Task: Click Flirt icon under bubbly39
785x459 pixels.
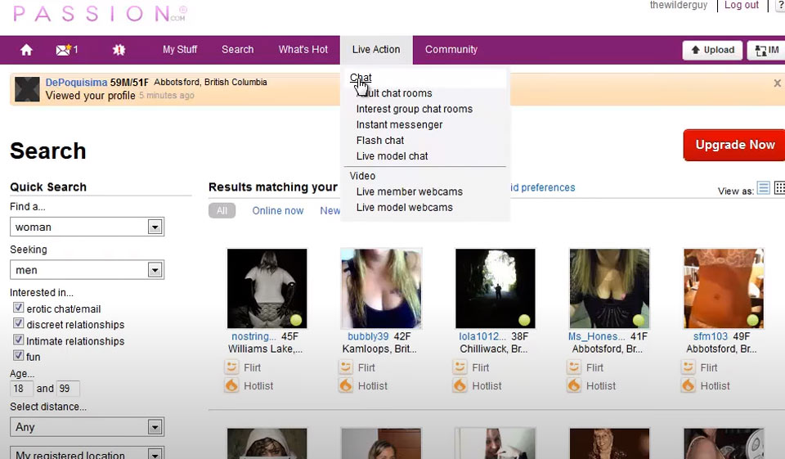Action: click(x=346, y=367)
